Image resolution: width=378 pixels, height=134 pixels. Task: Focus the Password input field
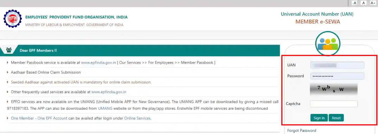[337, 76]
